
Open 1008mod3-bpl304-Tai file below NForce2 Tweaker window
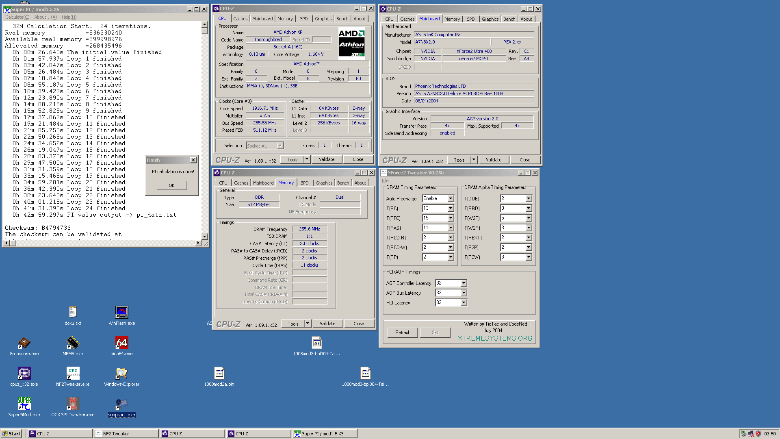click(365, 377)
